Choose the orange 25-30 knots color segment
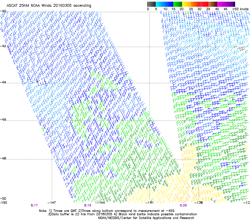This screenshot has height=220, width=250. pyautogui.click(x=195, y=4)
